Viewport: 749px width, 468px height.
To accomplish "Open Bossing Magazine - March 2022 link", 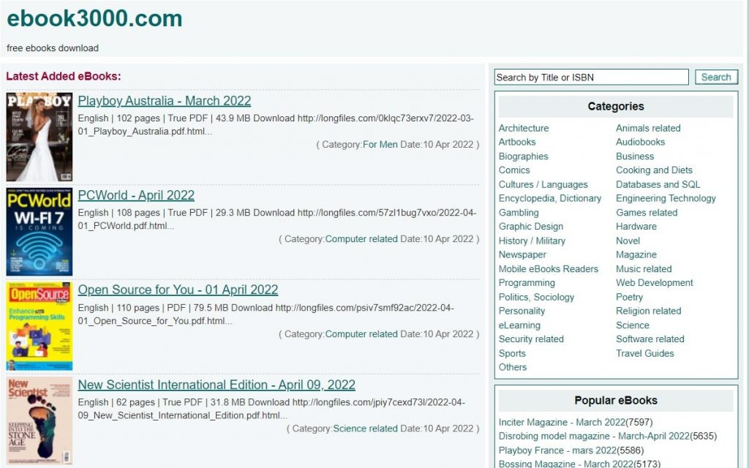I will pos(565,464).
